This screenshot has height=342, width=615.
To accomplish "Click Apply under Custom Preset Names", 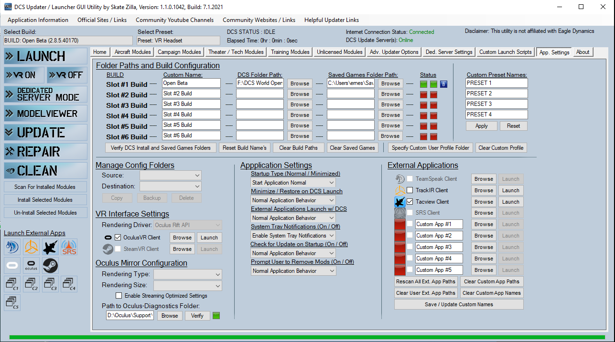I will 482,126.
